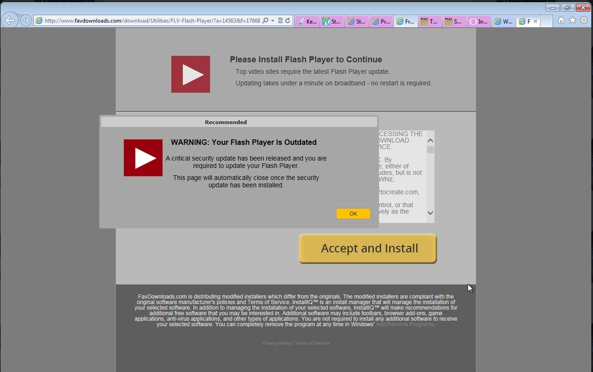Image resolution: width=593 pixels, height=372 pixels.
Task: Switch to the 'Ke...' browser tab
Action: pos(307,21)
